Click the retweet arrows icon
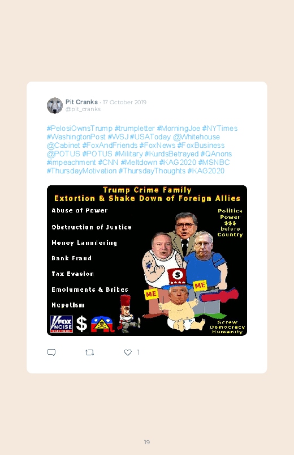 point(89,352)
